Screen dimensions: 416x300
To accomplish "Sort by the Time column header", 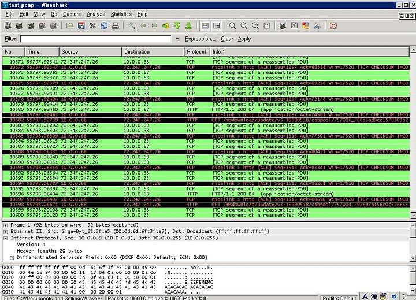I will (x=42, y=52).
